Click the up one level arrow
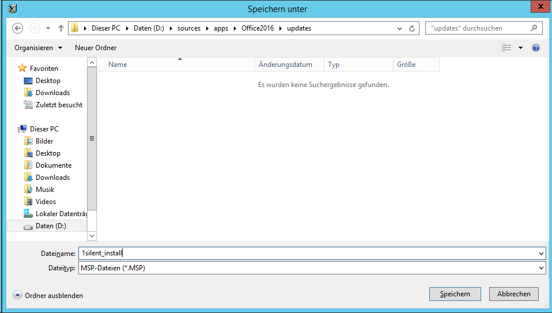Screen dimensions: 552x313 [61, 28]
